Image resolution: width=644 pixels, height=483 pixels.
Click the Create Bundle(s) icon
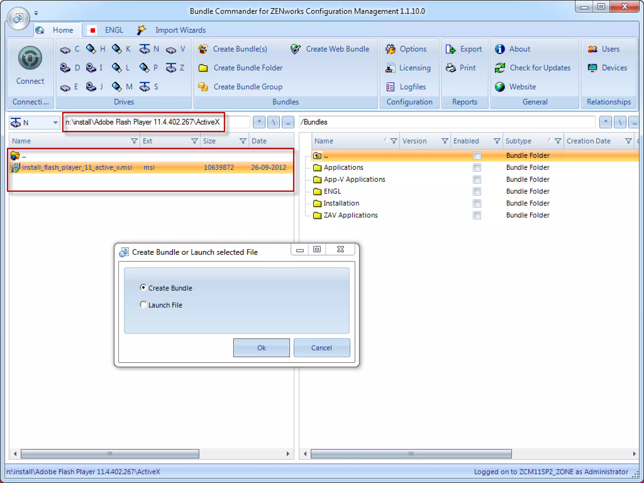click(x=203, y=49)
